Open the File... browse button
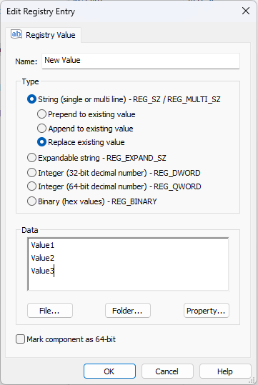The height and width of the screenshot is (385, 258). (50, 311)
